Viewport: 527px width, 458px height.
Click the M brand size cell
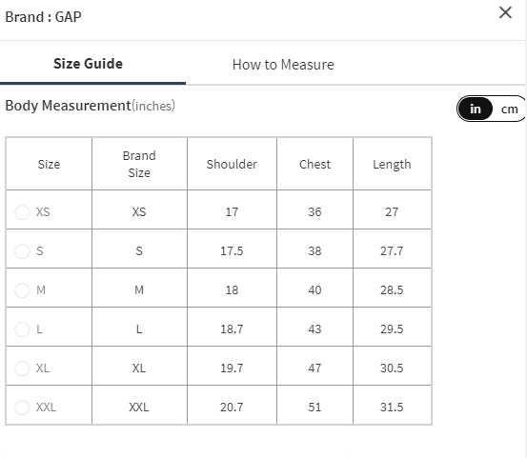[x=139, y=290]
